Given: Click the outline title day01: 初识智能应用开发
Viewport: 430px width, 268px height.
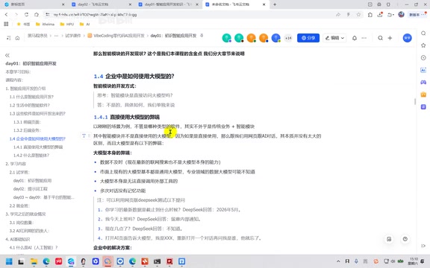Looking at the screenshot, I should pyautogui.click(x=31, y=63).
